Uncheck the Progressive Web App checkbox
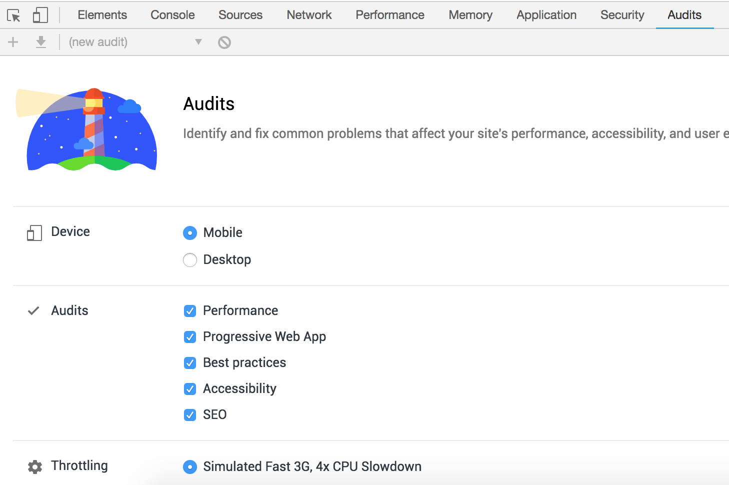Viewport: 729px width, 485px height. (190, 337)
